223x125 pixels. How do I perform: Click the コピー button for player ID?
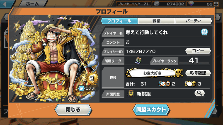pos(198,51)
